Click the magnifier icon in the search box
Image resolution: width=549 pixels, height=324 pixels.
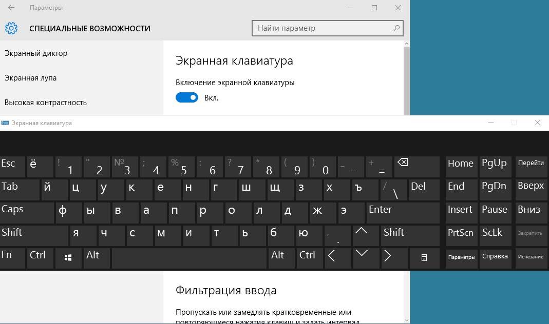pos(396,28)
